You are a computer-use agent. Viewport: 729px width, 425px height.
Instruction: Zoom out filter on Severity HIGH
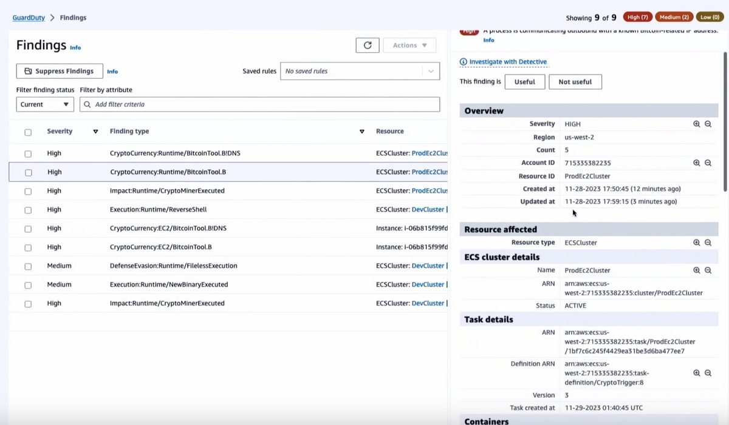point(708,124)
